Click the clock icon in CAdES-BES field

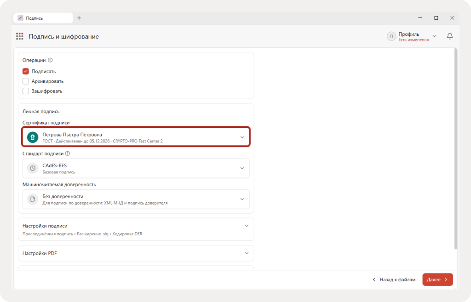(x=33, y=168)
